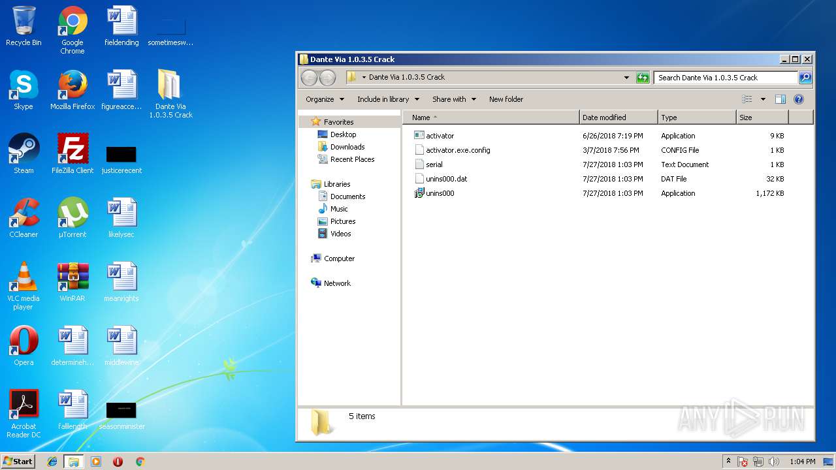The height and width of the screenshot is (470, 836).
Task: Show hidden tray icons arrow
Action: coord(729,462)
